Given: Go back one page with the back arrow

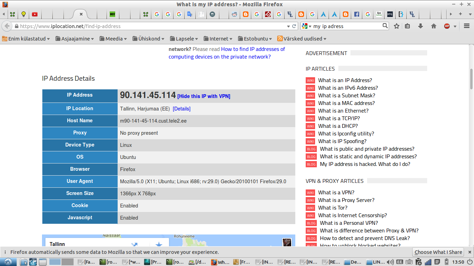Looking at the screenshot, I should [7, 26].
